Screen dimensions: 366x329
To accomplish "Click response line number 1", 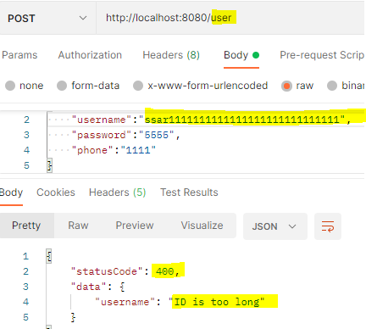I will click(x=25, y=256).
